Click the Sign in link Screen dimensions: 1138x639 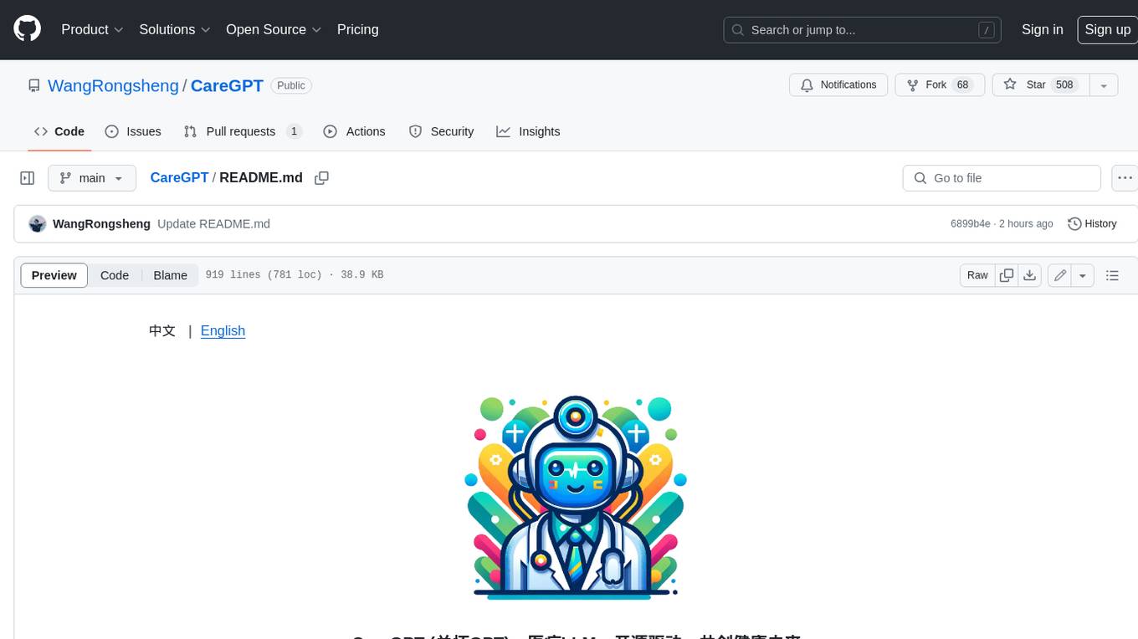tap(1042, 29)
